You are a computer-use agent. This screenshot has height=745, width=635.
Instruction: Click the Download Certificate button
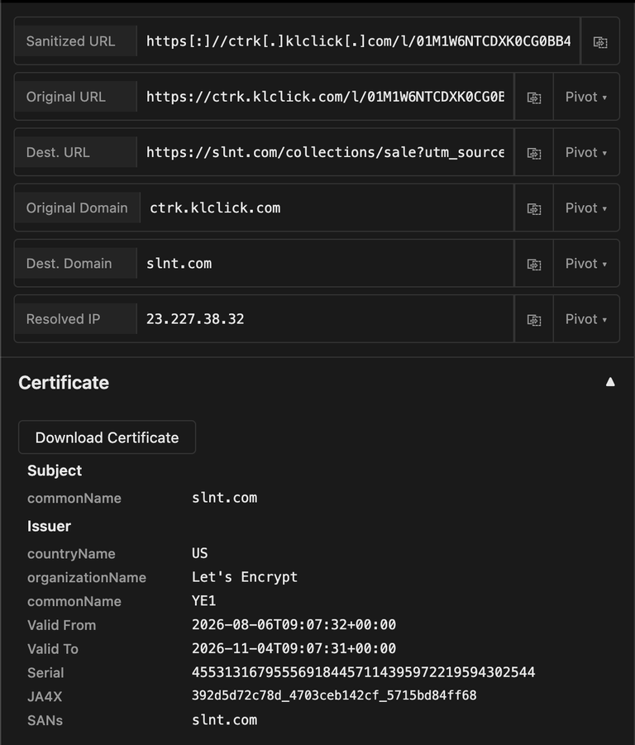pos(107,437)
